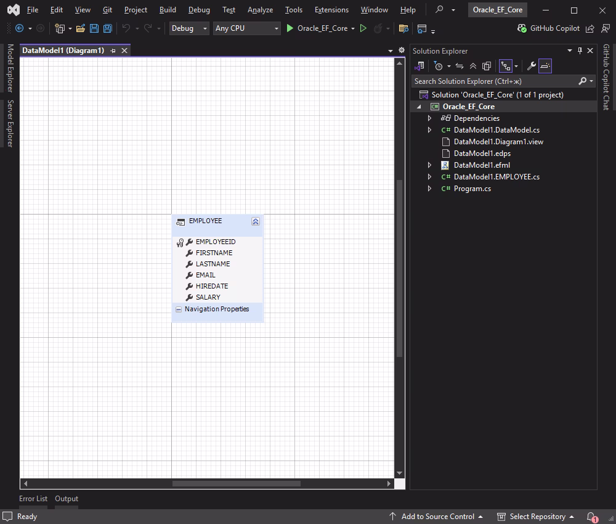Sign in with GitHub Copilot button
The width and height of the screenshot is (616, 524).
point(549,28)
